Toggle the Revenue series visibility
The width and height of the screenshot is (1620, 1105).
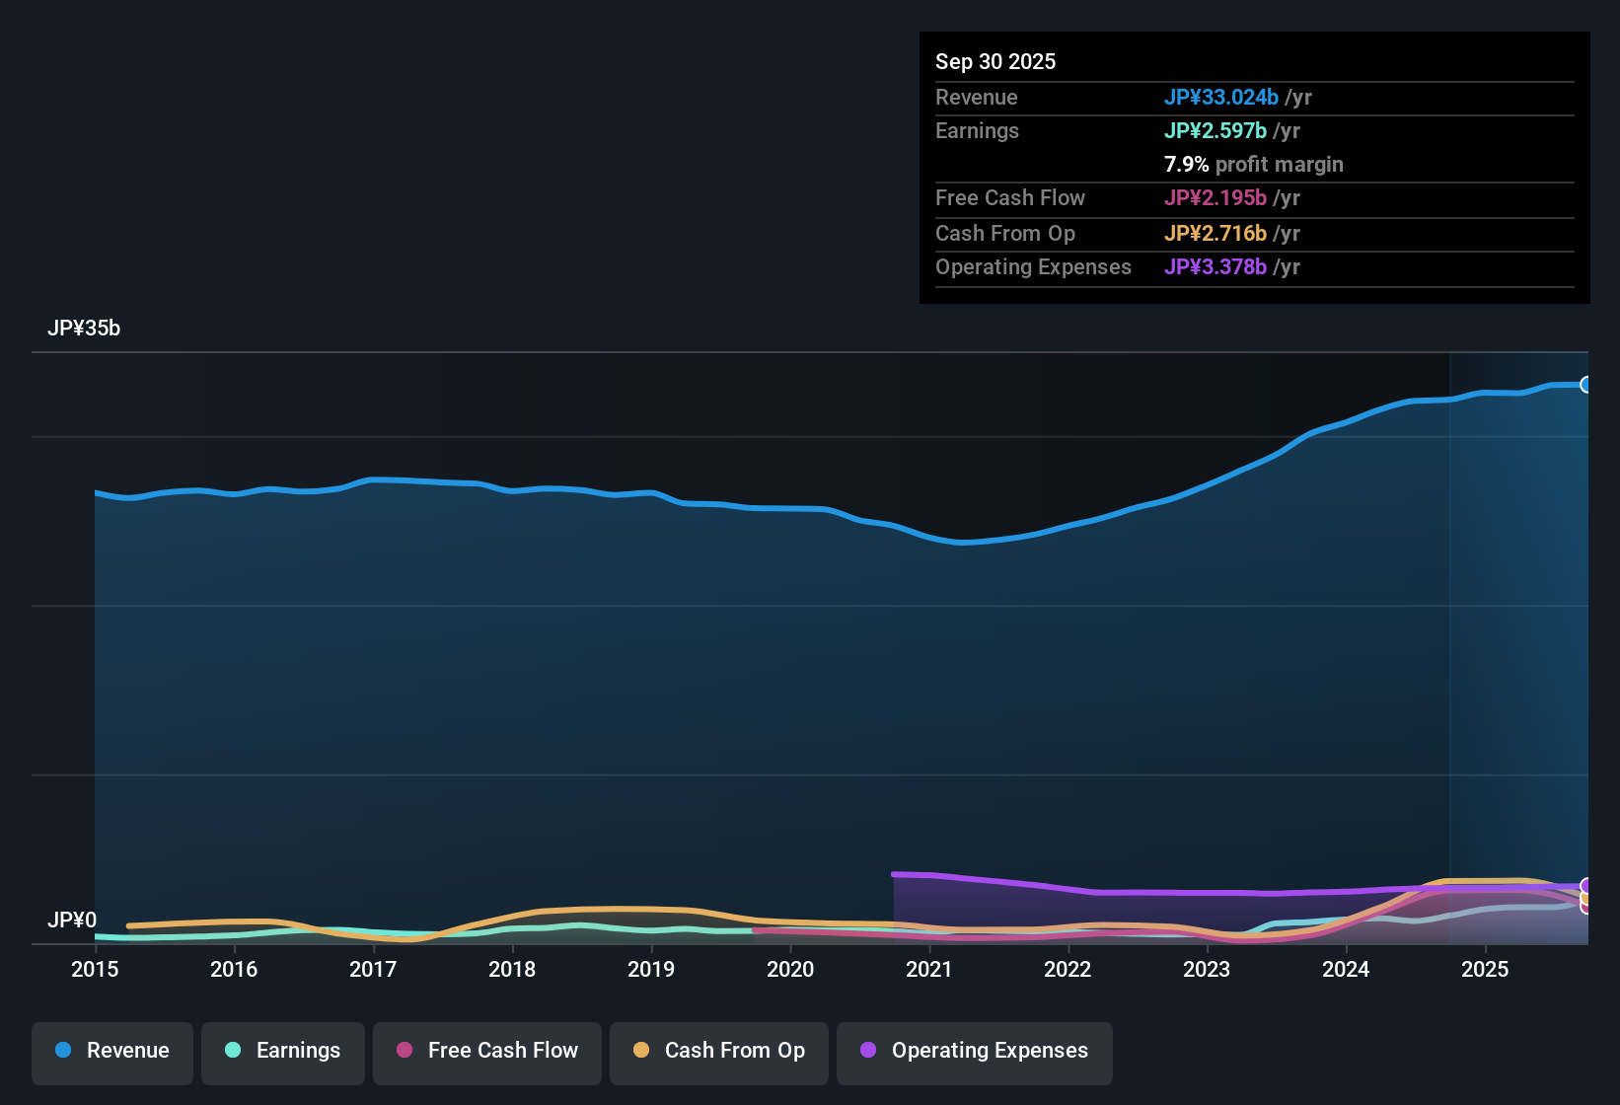(x=111, y=1052)
